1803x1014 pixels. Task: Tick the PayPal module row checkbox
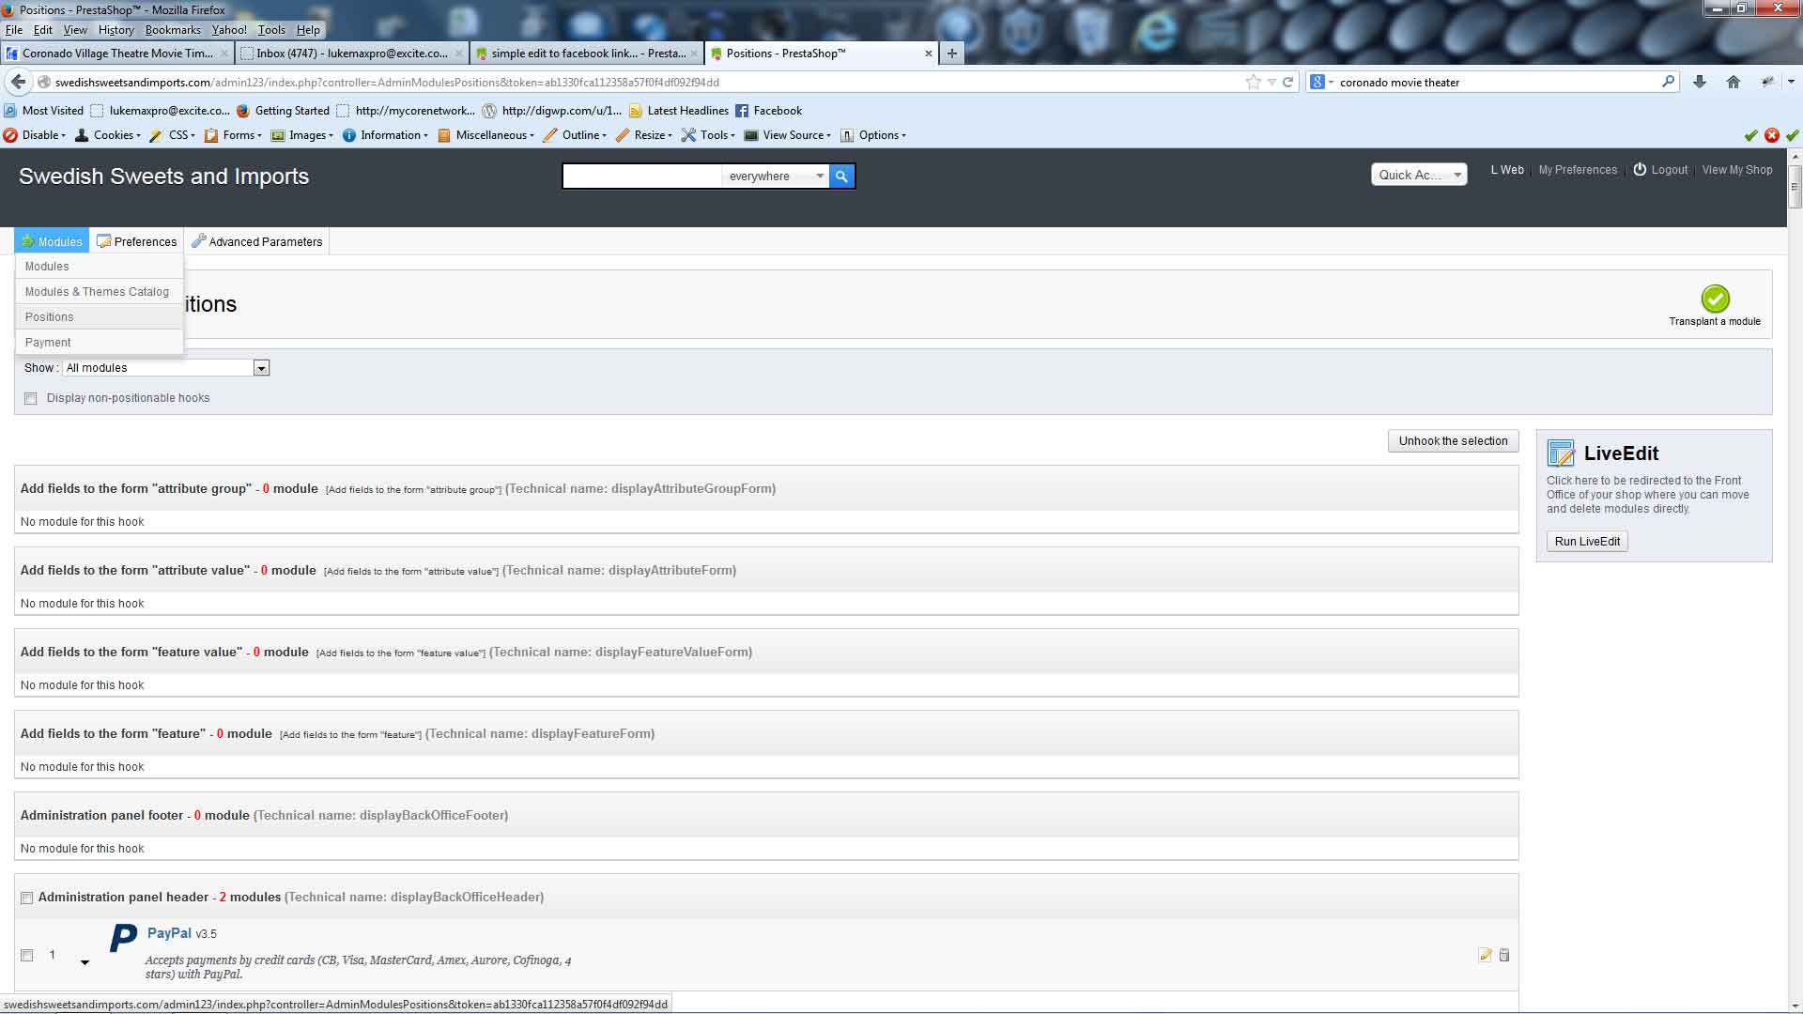pyautogui.click(x=27, y=956)
